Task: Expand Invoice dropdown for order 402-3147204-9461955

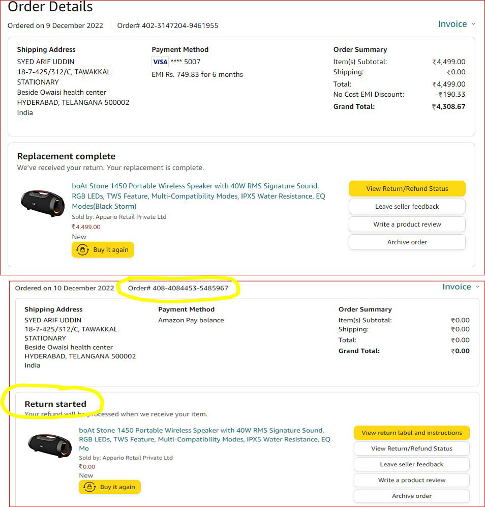Action: (457, 24)
